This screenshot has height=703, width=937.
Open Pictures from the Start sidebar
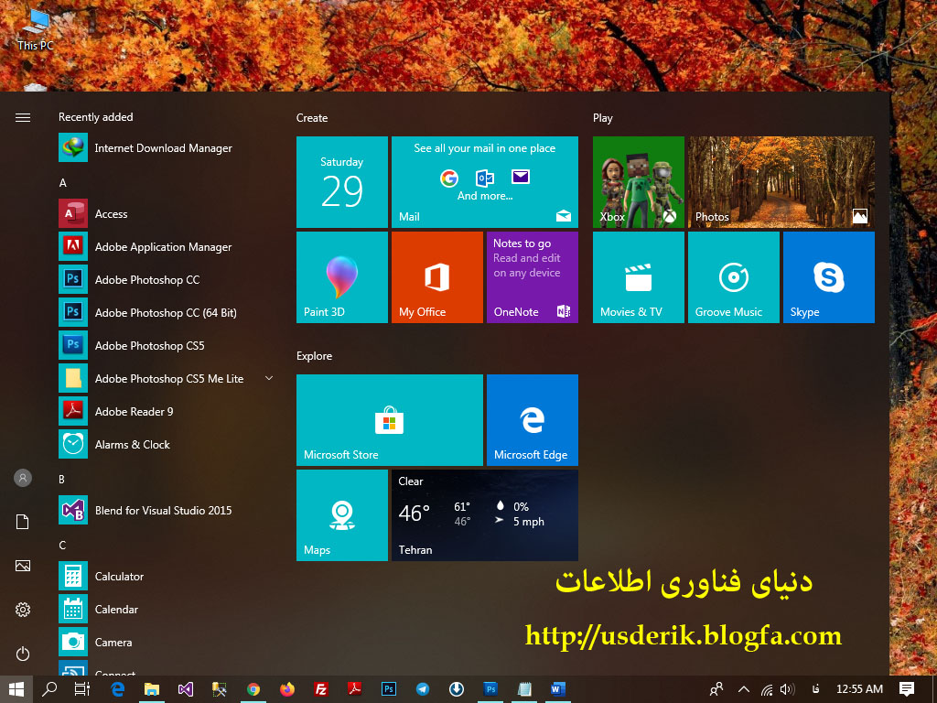[x=23, y=566]
